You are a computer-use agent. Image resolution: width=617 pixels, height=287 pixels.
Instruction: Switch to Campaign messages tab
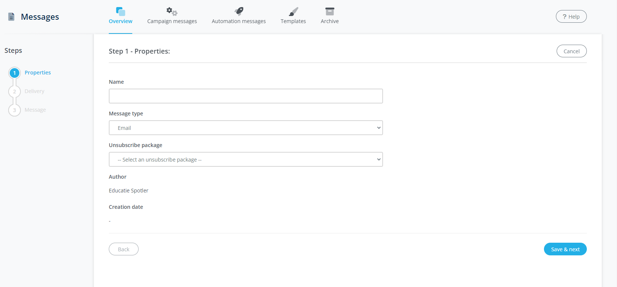172,21
